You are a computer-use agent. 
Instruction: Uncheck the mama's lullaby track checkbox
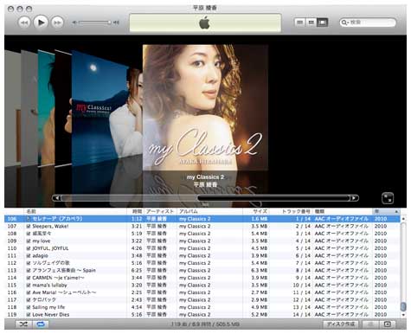(x=29, y=285)
